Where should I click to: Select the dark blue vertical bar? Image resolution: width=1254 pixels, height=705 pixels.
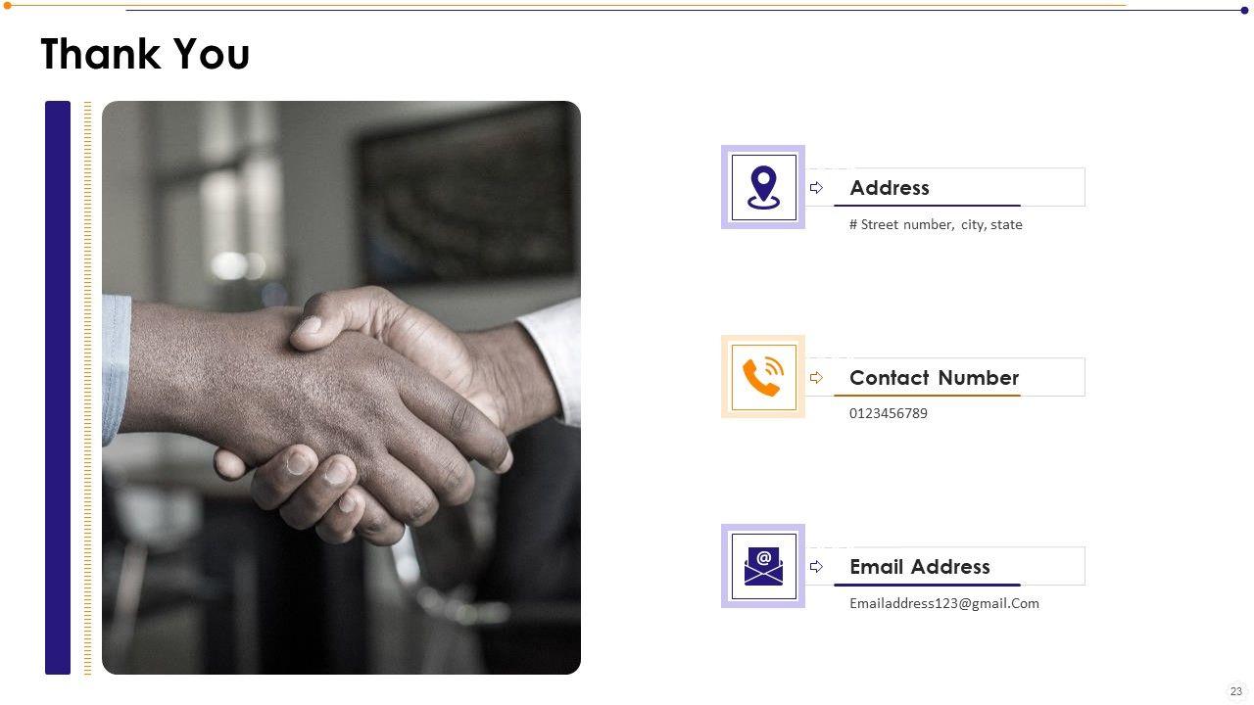(x=58, y=388)
